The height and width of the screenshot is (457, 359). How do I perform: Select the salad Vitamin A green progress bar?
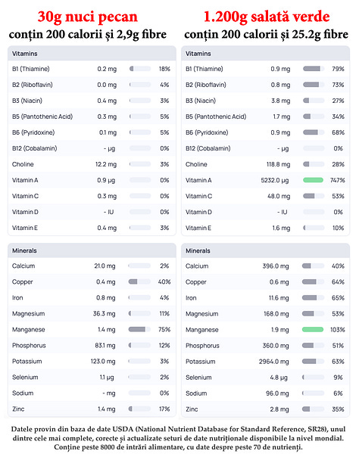[x=314, y=180]
